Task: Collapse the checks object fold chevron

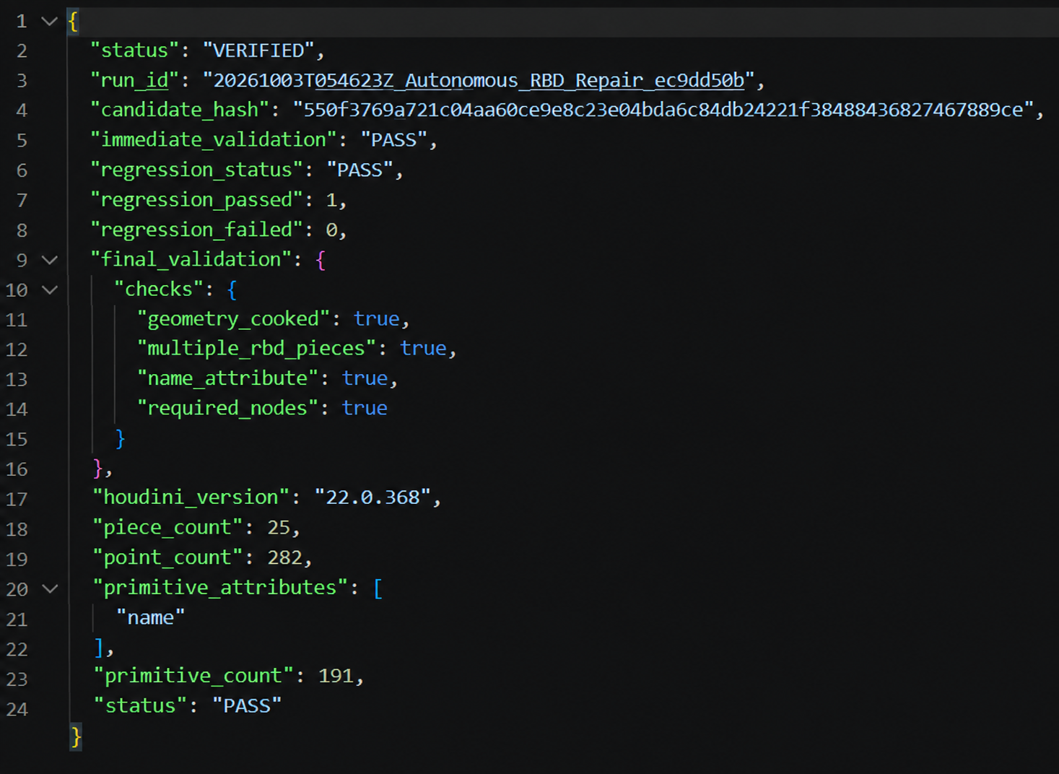Action: click(x=49, y=290)
